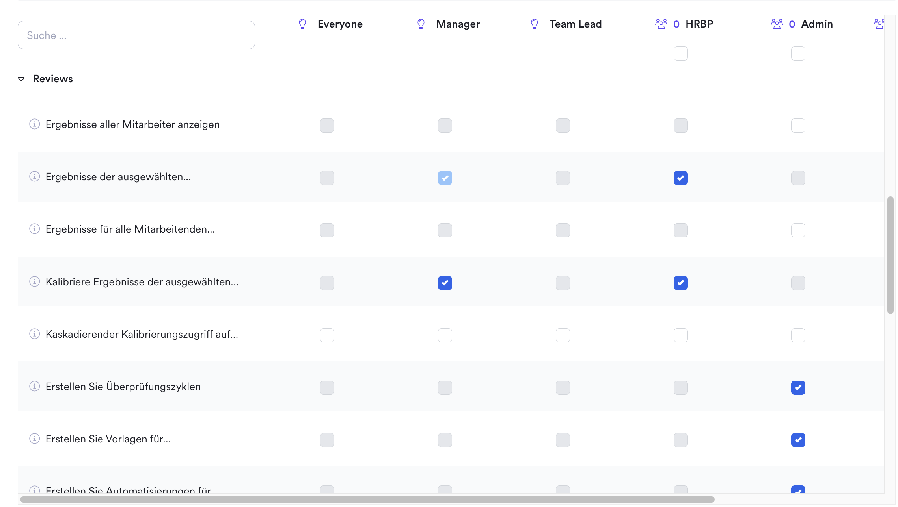The image size is (898, 507).
Task: Select the Kaskadierender Kalibrierungszugriff auf label
Action: click(x=142, y=334)
